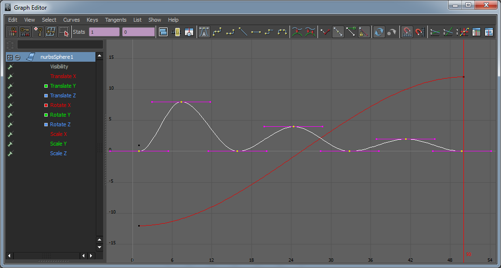
Task: Open the Tangents menu
Action: [116, 20]
